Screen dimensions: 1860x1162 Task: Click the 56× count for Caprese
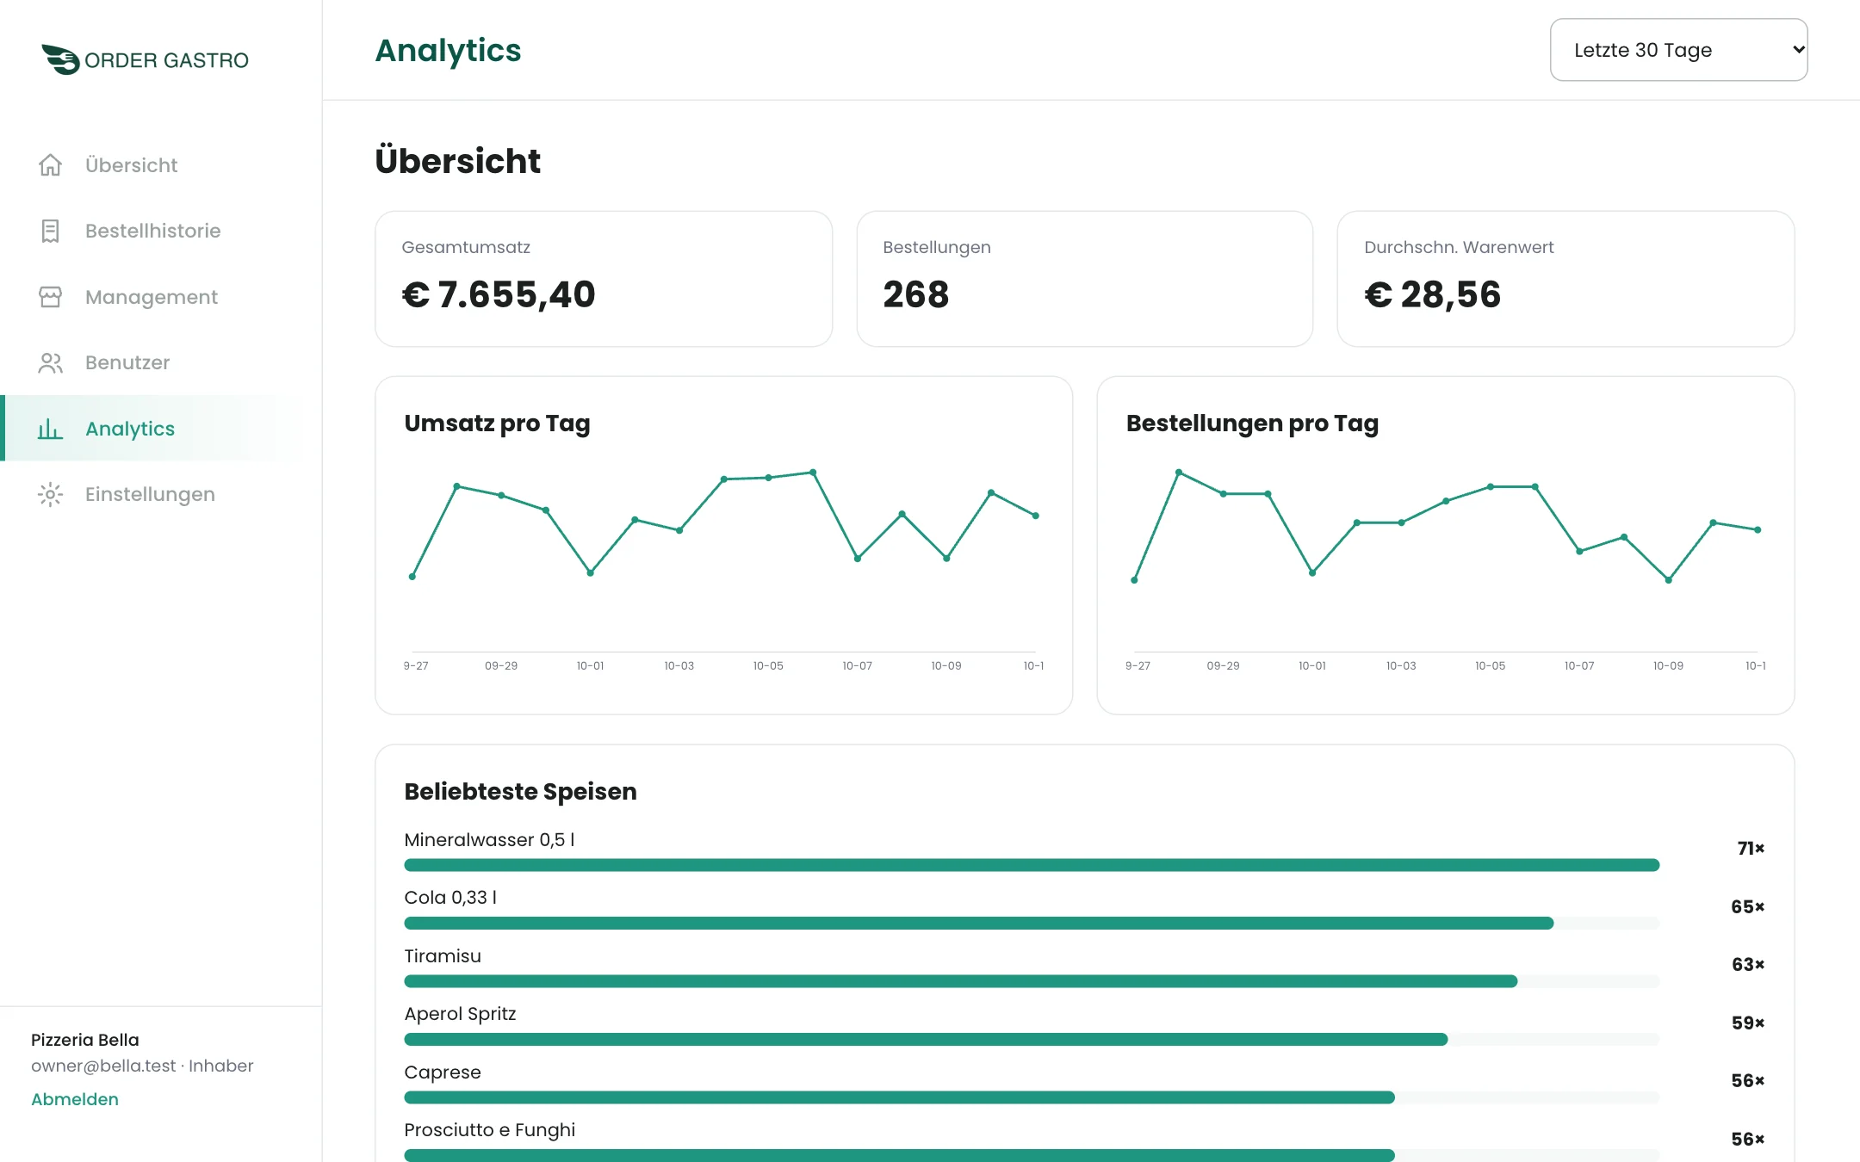coord(1748,1081)
